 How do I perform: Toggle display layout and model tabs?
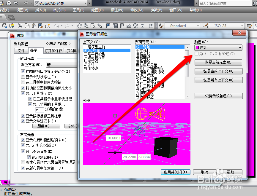(23, 140)
